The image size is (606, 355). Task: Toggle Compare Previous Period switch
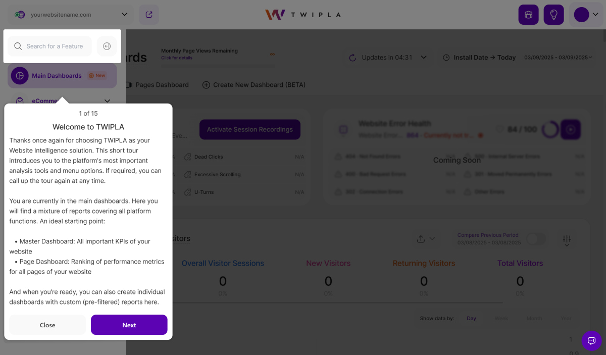536,239
